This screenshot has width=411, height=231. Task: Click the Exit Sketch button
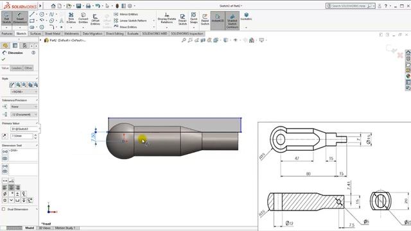click(x=6, y=18)
